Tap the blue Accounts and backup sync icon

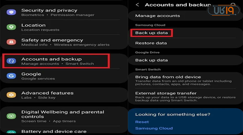(11, 61)
